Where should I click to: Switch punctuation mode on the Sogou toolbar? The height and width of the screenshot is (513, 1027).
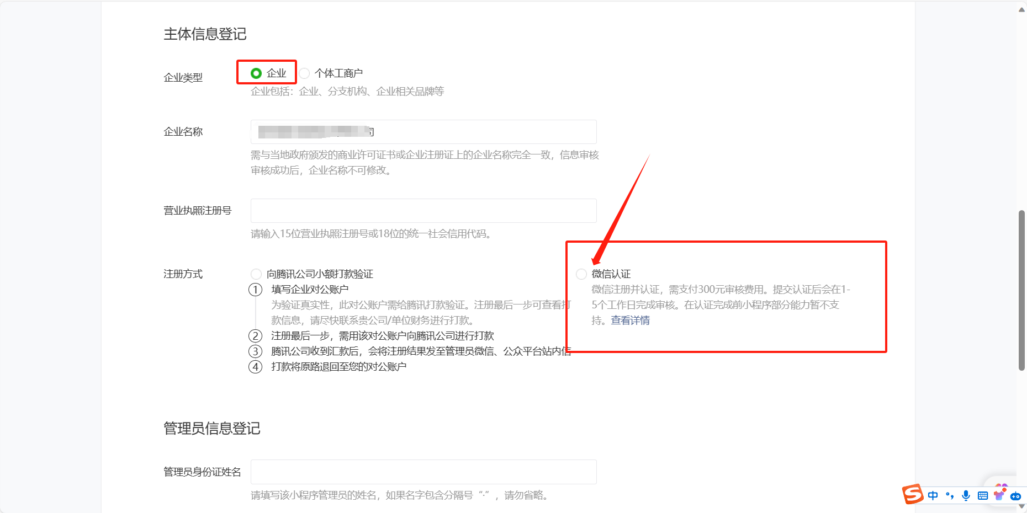(950, 495)
